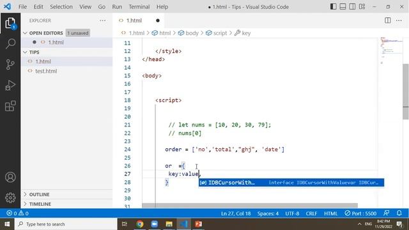Toggle Panel layout icon

coord(343,7)
